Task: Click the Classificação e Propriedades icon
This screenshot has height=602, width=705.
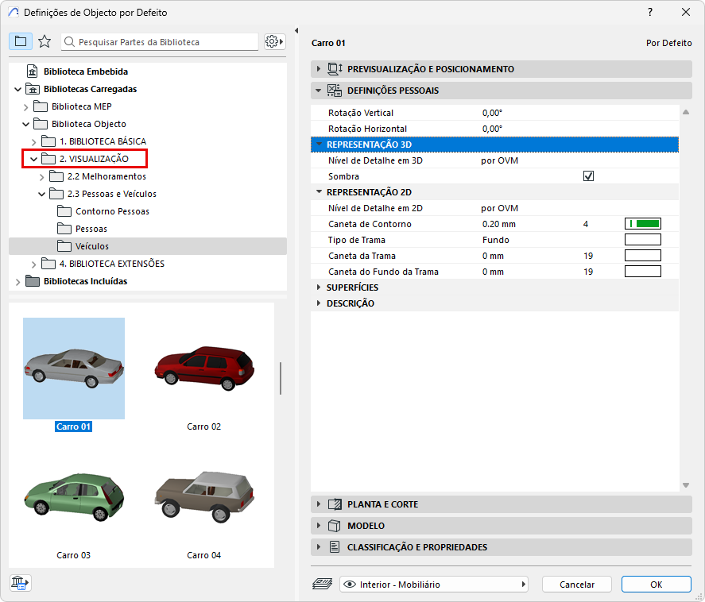Action: tap(335, 547)
